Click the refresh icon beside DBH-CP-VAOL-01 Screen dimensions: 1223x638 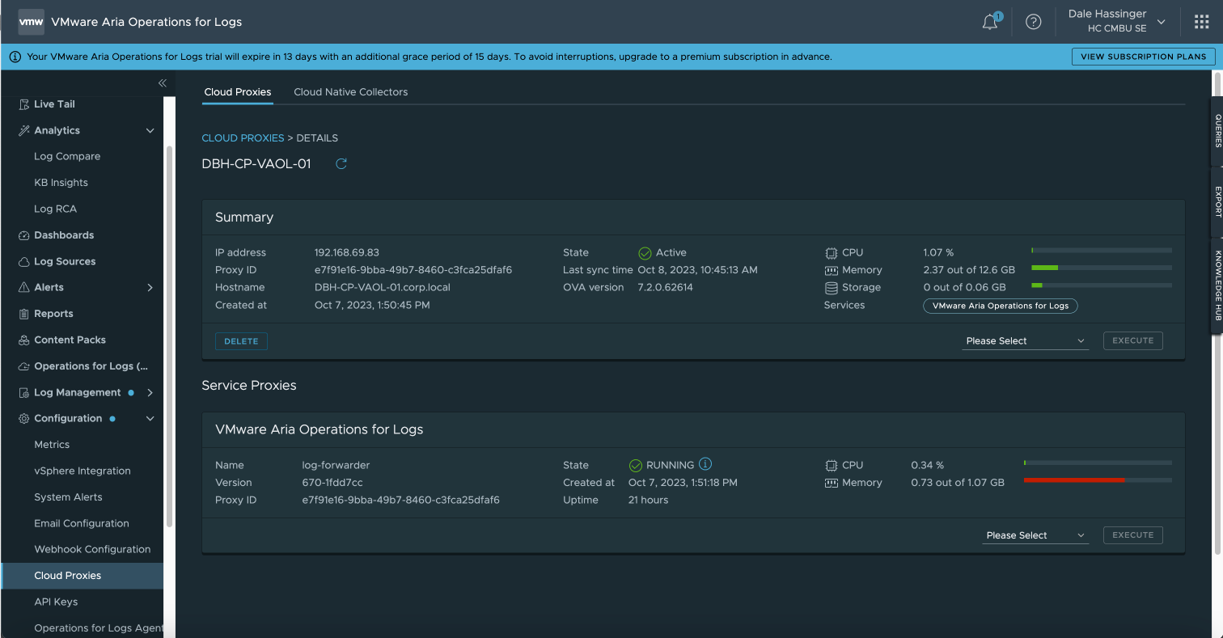(x=341, y=164)
